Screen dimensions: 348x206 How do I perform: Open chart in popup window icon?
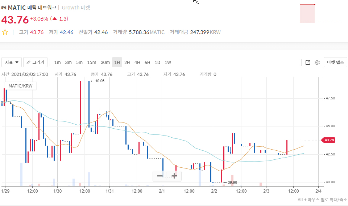point(308,63)
